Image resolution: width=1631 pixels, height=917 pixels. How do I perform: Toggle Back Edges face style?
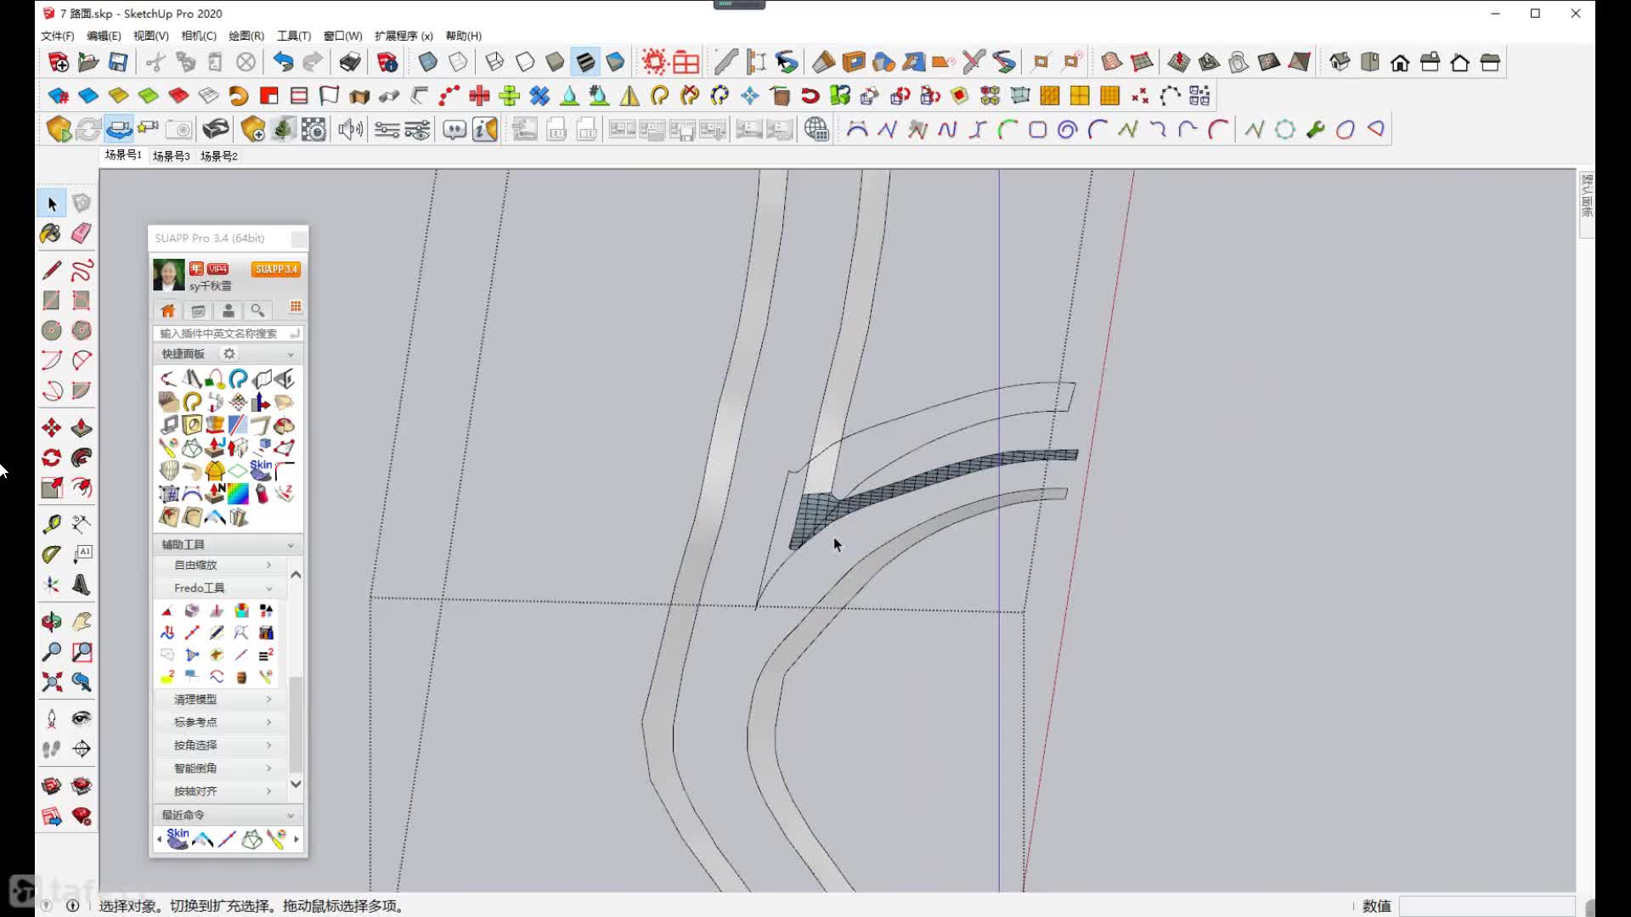coord(458,62)
